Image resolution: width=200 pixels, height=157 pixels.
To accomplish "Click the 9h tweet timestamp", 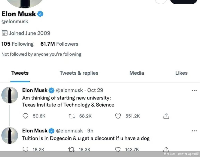I will [90, 131].
